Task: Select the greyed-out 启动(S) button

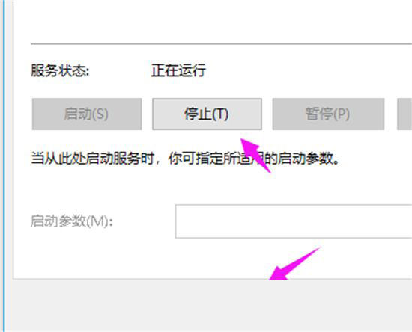Action: click(87, 114)
